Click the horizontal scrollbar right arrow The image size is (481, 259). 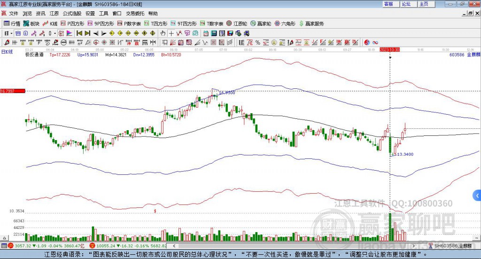[413, 246]
